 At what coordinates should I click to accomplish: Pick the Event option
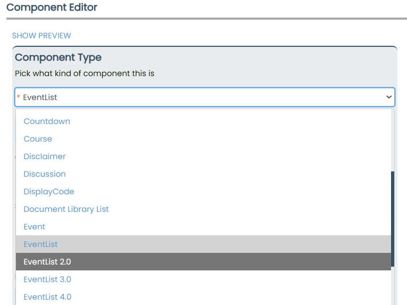coord(35,227)
